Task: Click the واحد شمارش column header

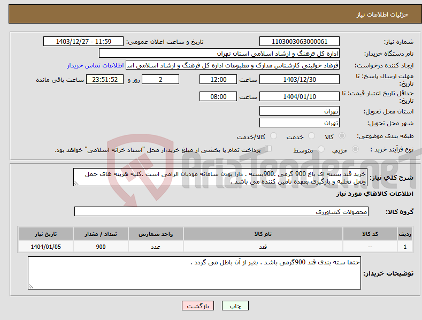Action: 156,234
